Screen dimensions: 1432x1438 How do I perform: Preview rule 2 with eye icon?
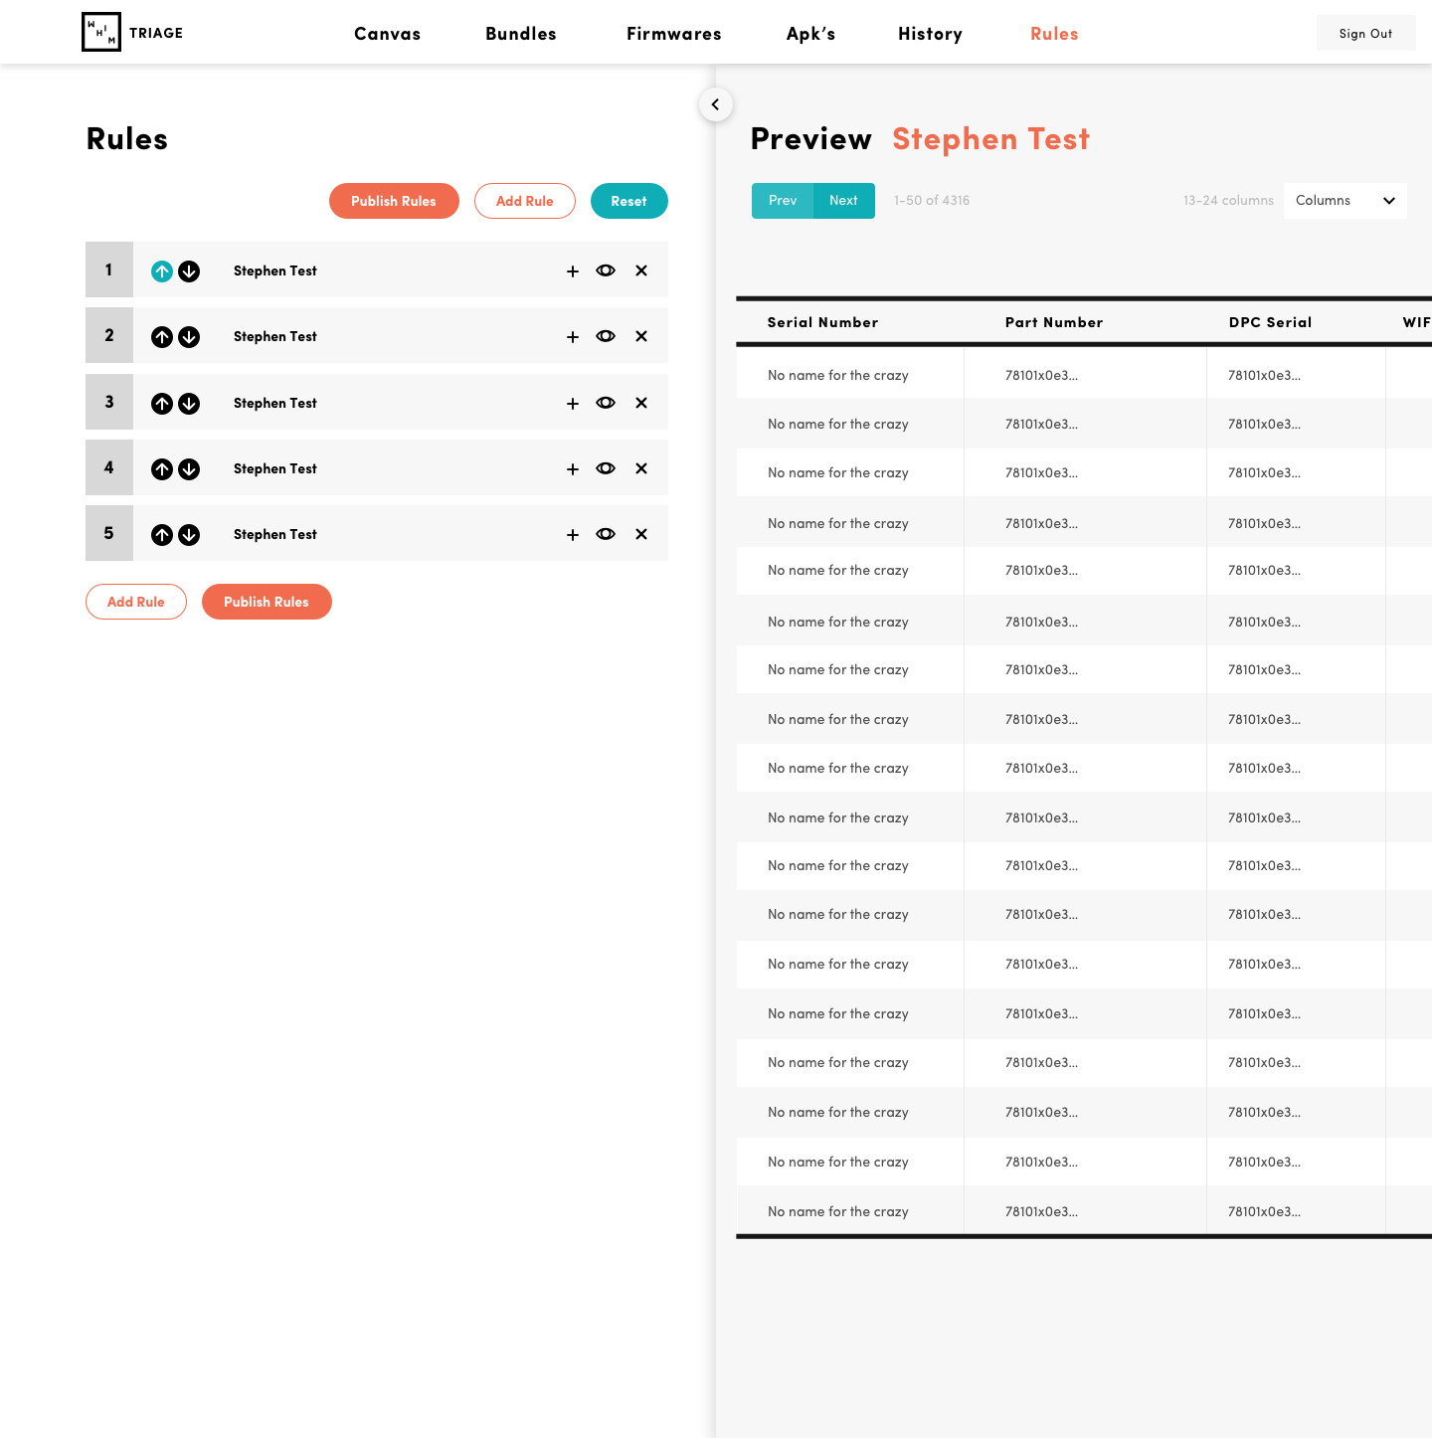[x=606, y=336]
